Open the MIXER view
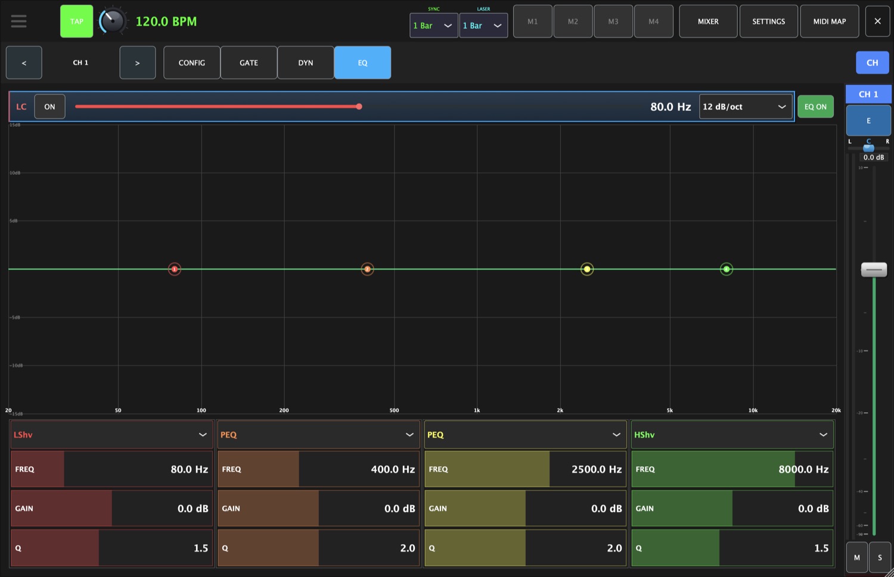The width and height of the screenshot is (894, 577). point(708,21)
